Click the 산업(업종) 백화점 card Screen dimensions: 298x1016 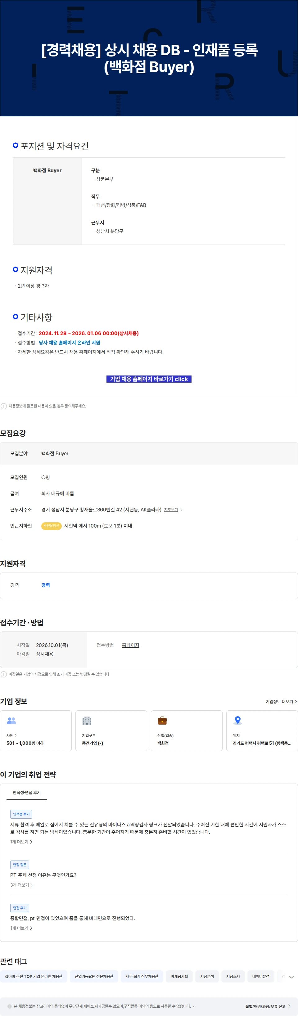187,731
